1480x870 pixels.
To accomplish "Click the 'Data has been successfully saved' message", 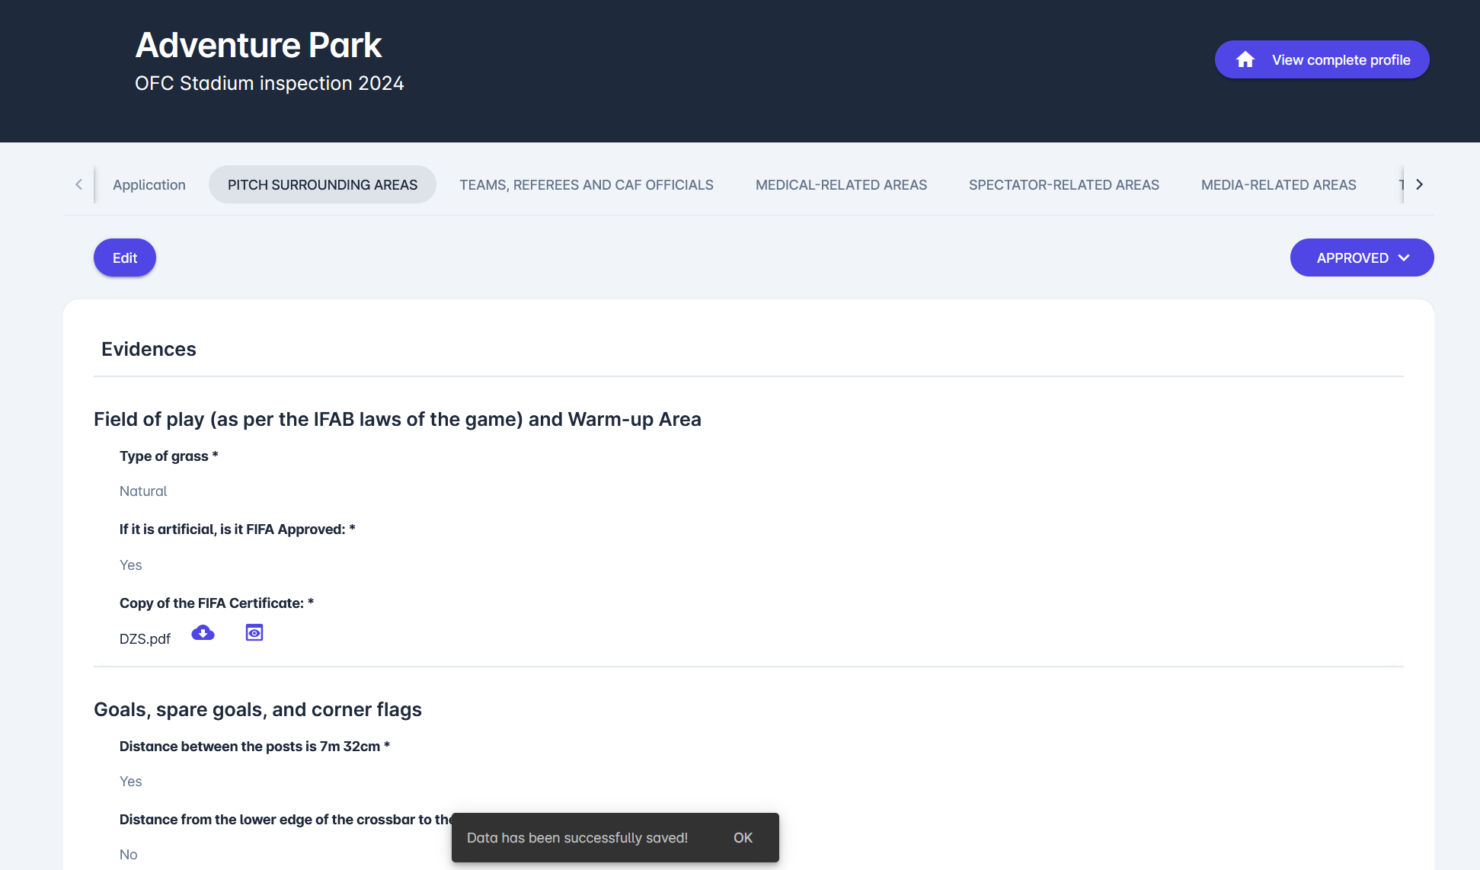I will (x=577, y=838).
